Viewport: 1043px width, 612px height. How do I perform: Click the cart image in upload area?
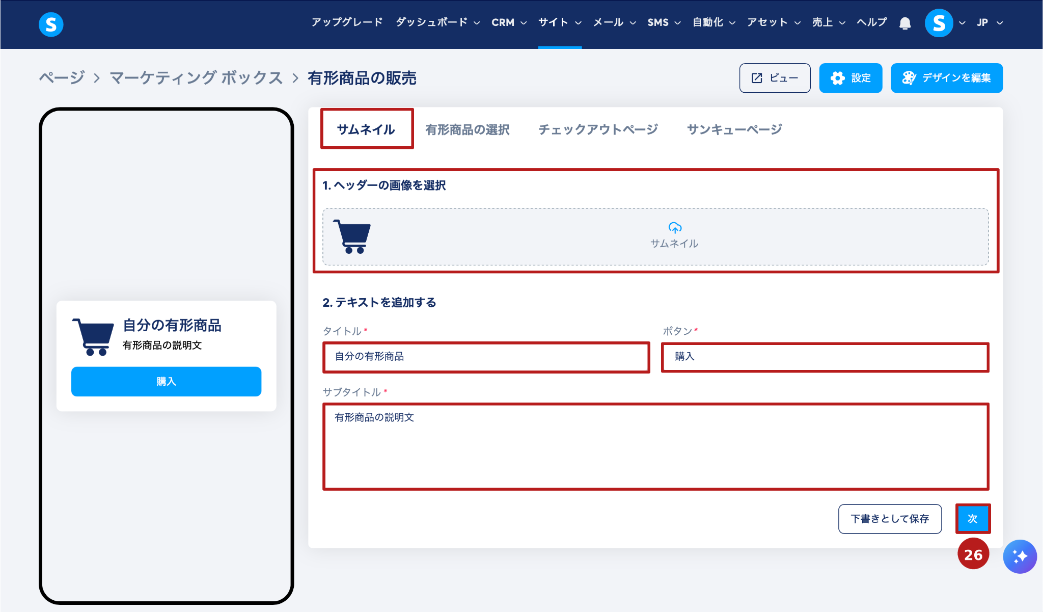tap(352, 236)
